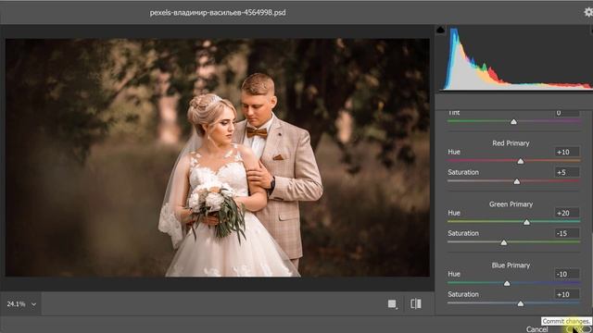This screenshot has width=593, height=333.
Task: Click Red Primary Saturation +5 field
Action: point(567,172)
